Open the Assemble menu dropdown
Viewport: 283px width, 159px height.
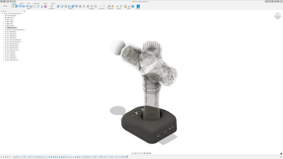[92, 9]
